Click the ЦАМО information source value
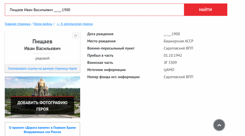Viewport: 245px width, 136px height. point(169,70)
